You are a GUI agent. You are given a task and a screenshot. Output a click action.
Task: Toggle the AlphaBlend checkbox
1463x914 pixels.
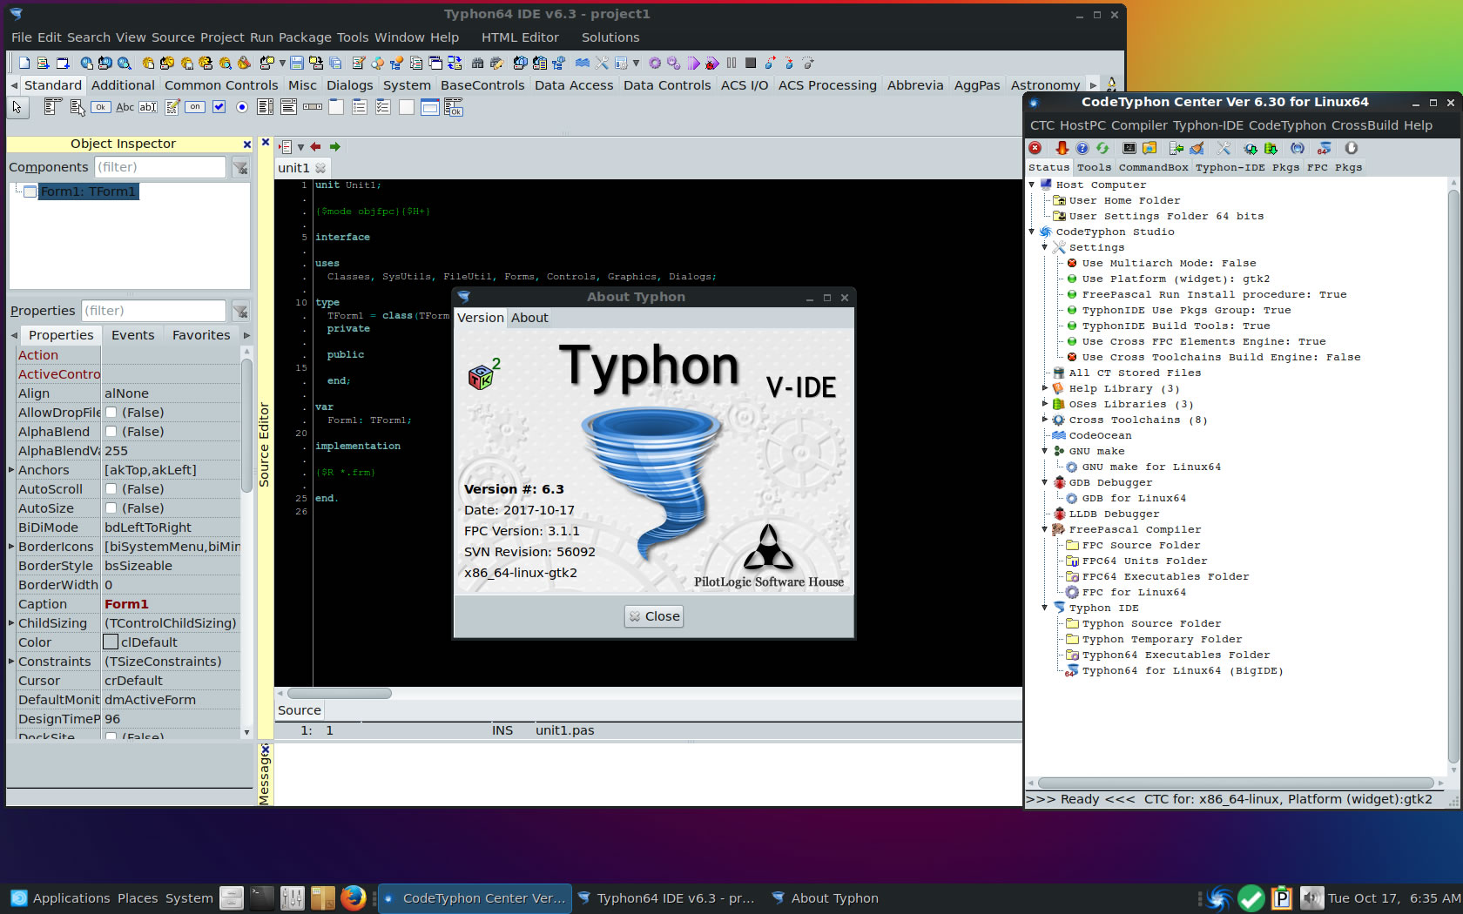click(x=111, y=432)
